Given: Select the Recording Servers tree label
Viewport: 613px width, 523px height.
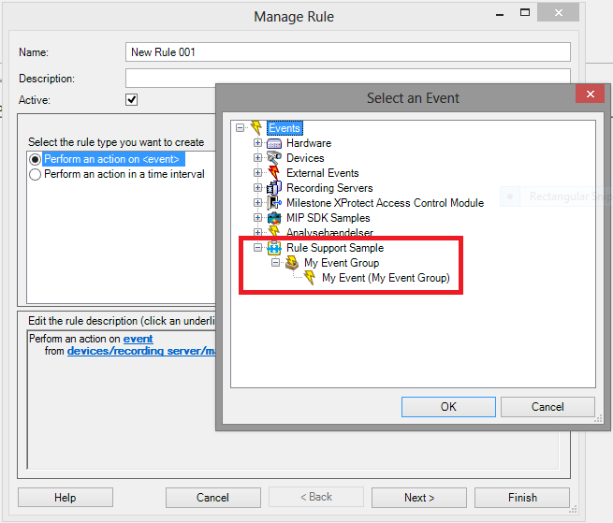Looking at the screenshot, I should coord(329,188).
